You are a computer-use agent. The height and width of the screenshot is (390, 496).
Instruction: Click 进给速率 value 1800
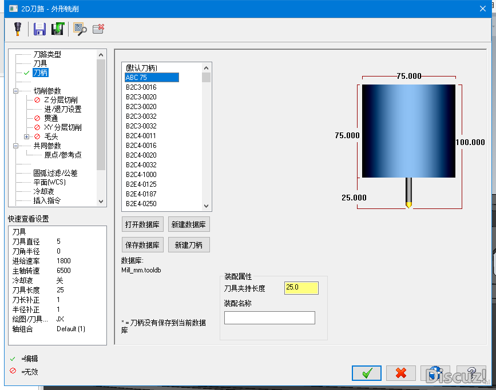64,261
